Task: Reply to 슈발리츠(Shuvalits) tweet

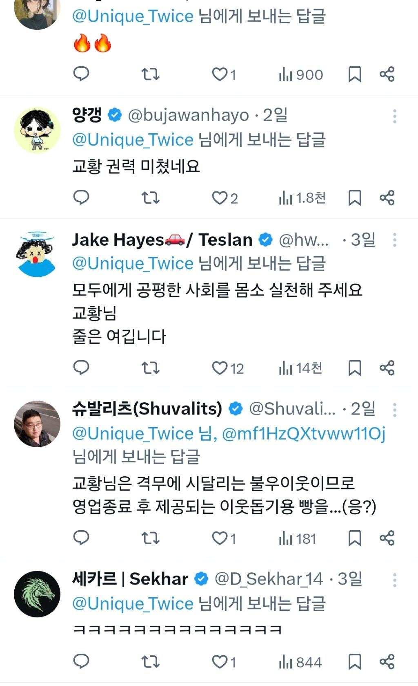Action: click(x=81, y=538)
